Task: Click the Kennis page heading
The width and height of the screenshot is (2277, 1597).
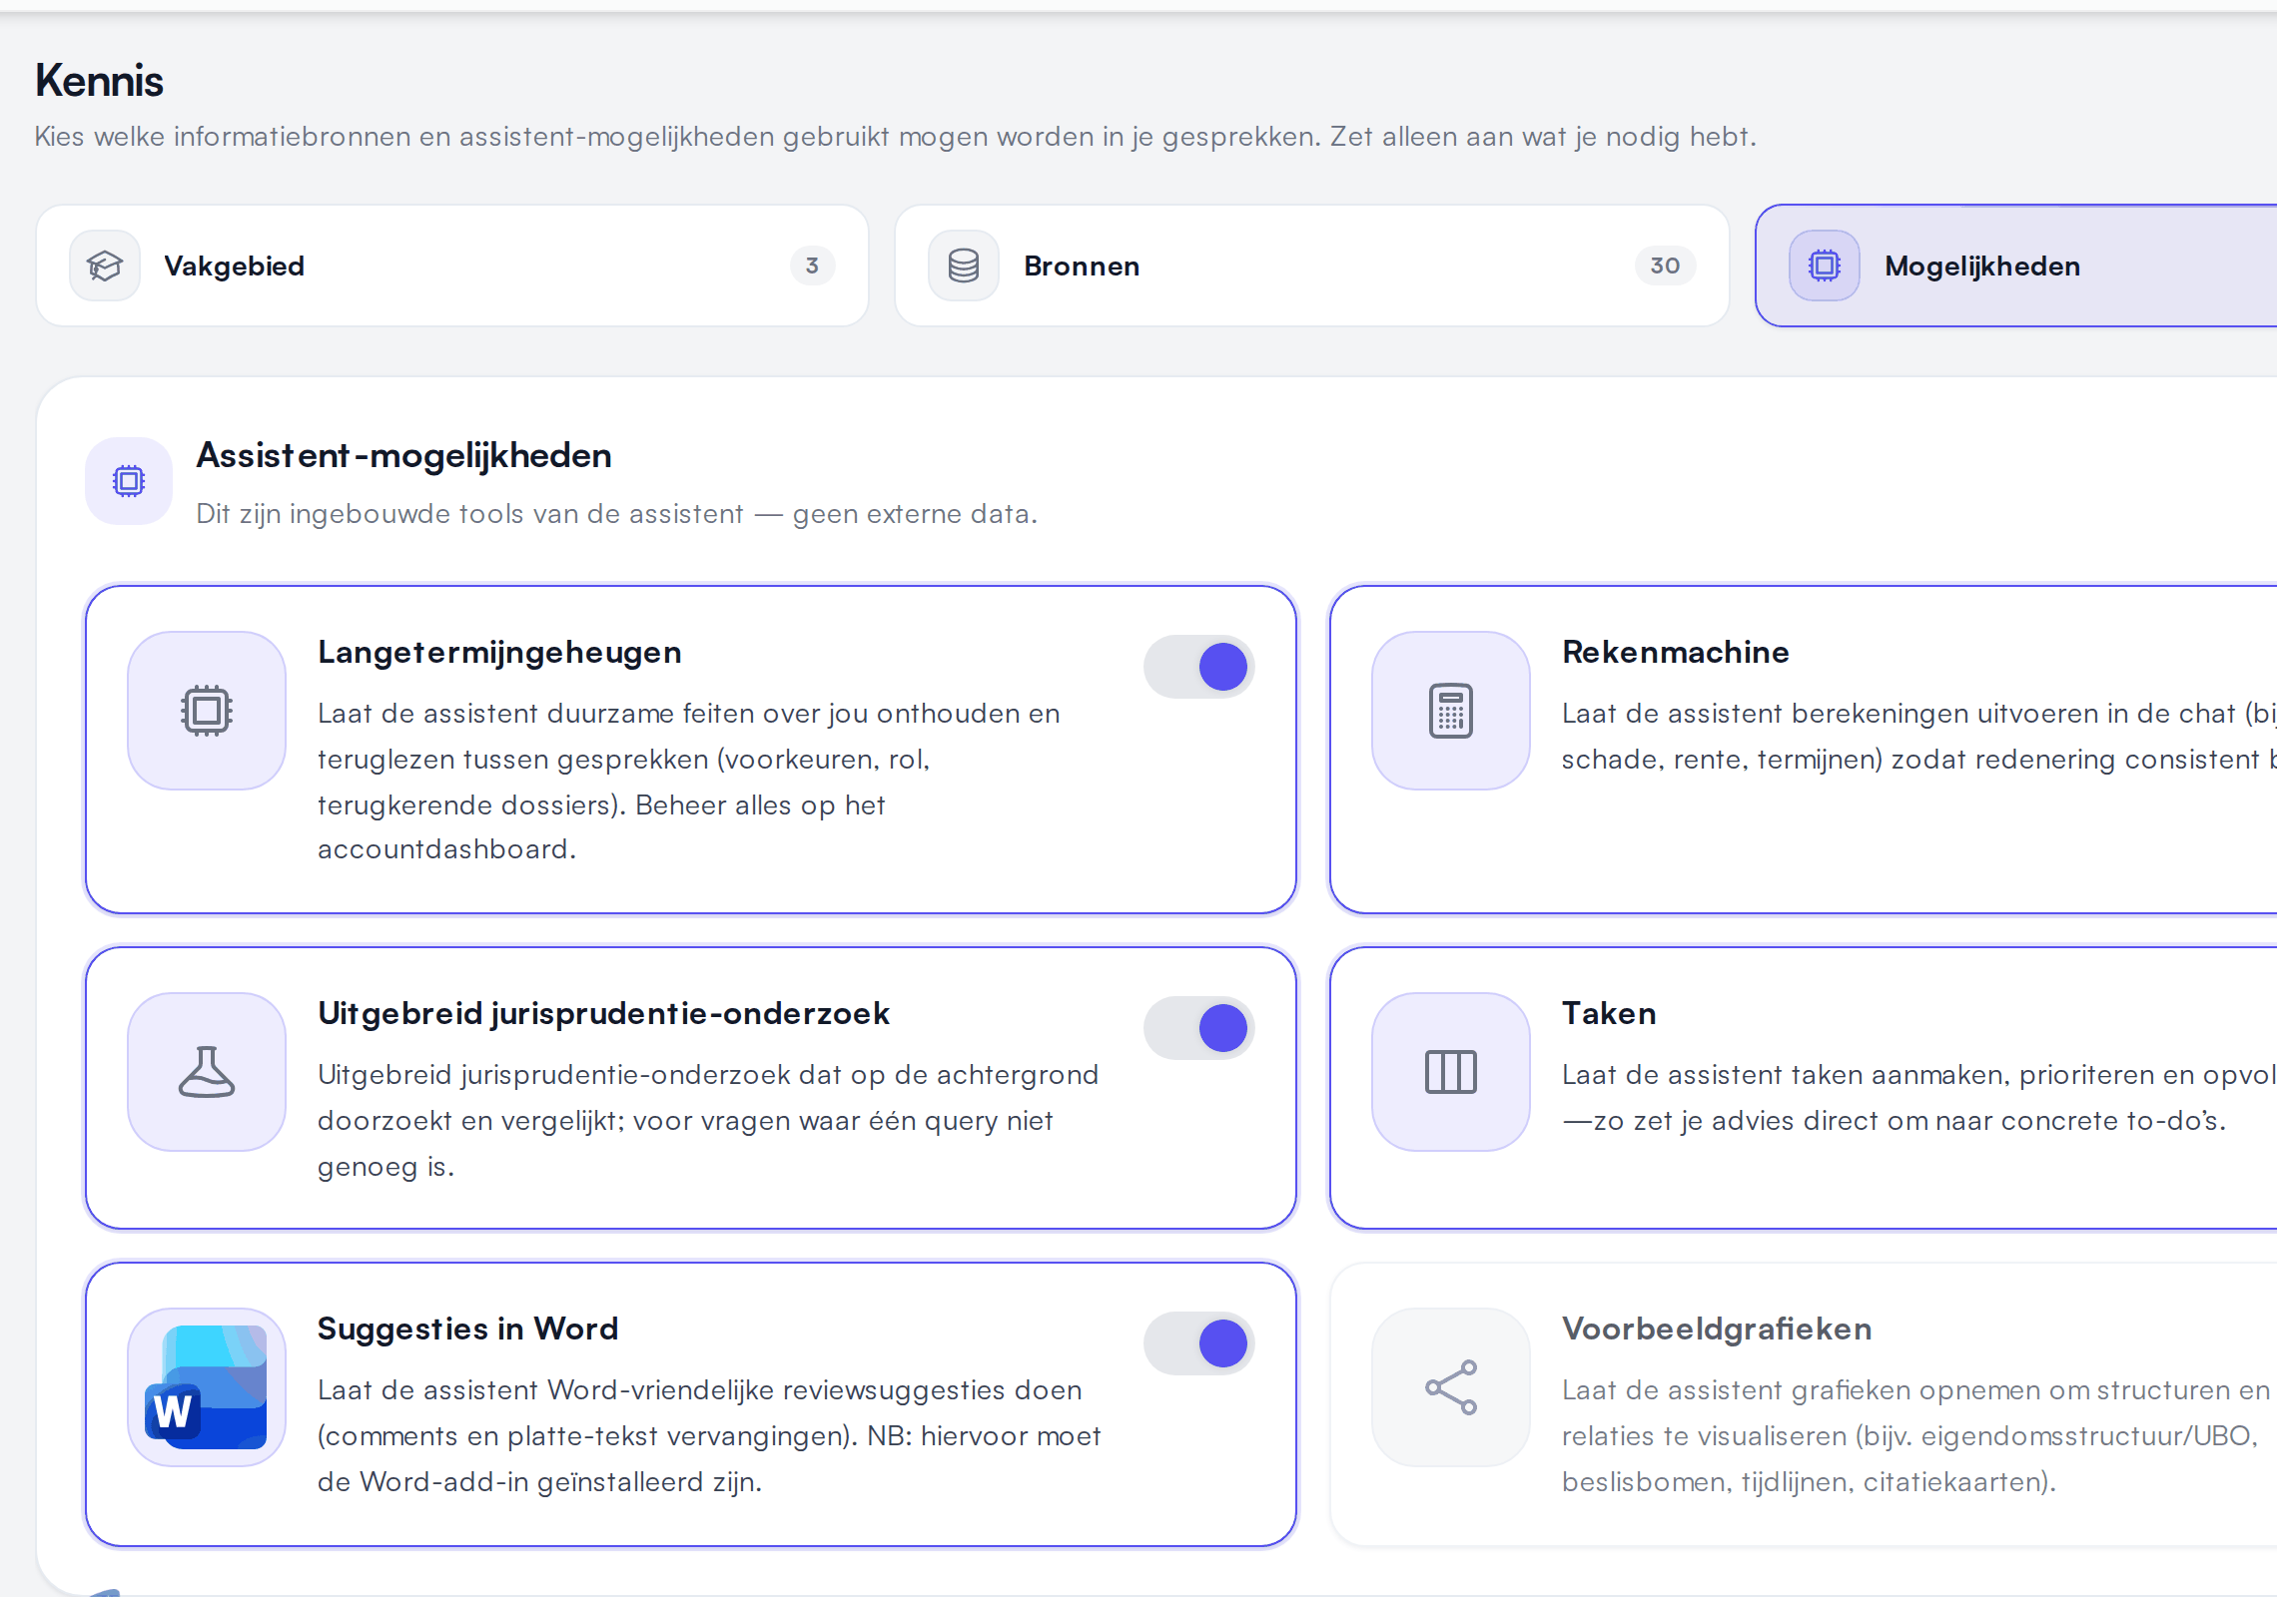Action: pyautogui.click(x=99, y=81)
